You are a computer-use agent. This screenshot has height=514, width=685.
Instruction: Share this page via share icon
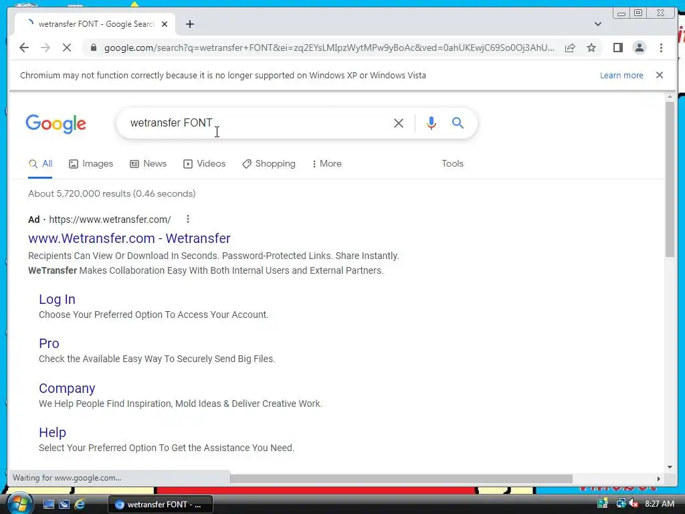pyautogui.click(x=570, y=48)
